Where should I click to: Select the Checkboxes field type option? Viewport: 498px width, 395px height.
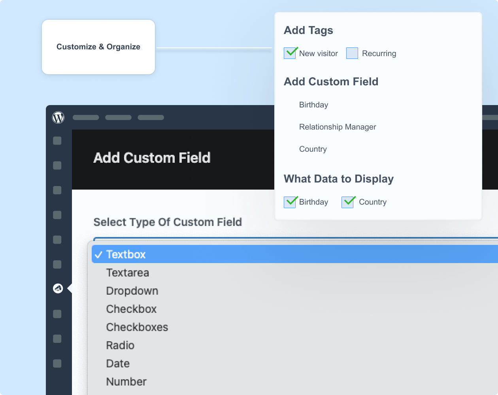(x=137, y=327)
